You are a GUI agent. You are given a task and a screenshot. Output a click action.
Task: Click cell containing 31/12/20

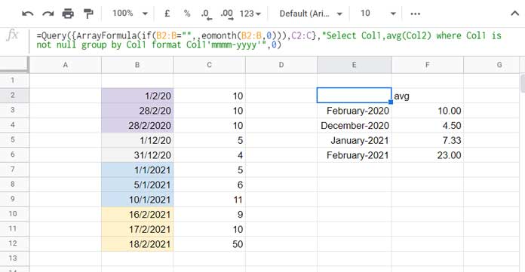tap(137, 155)
